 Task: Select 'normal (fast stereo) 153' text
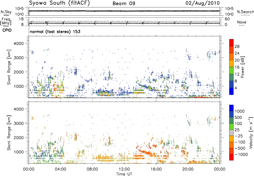point(55,31)
